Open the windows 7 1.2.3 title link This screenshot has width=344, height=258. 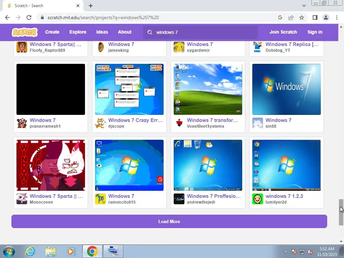pos(284,196)
